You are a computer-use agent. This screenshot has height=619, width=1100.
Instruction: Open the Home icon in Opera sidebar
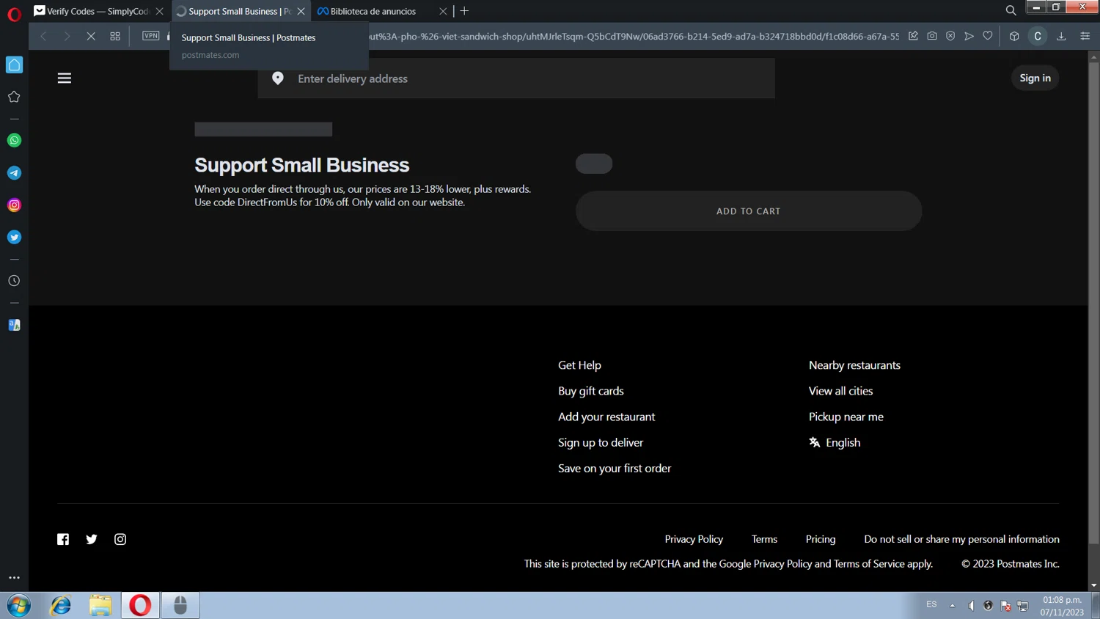point(14,65)
